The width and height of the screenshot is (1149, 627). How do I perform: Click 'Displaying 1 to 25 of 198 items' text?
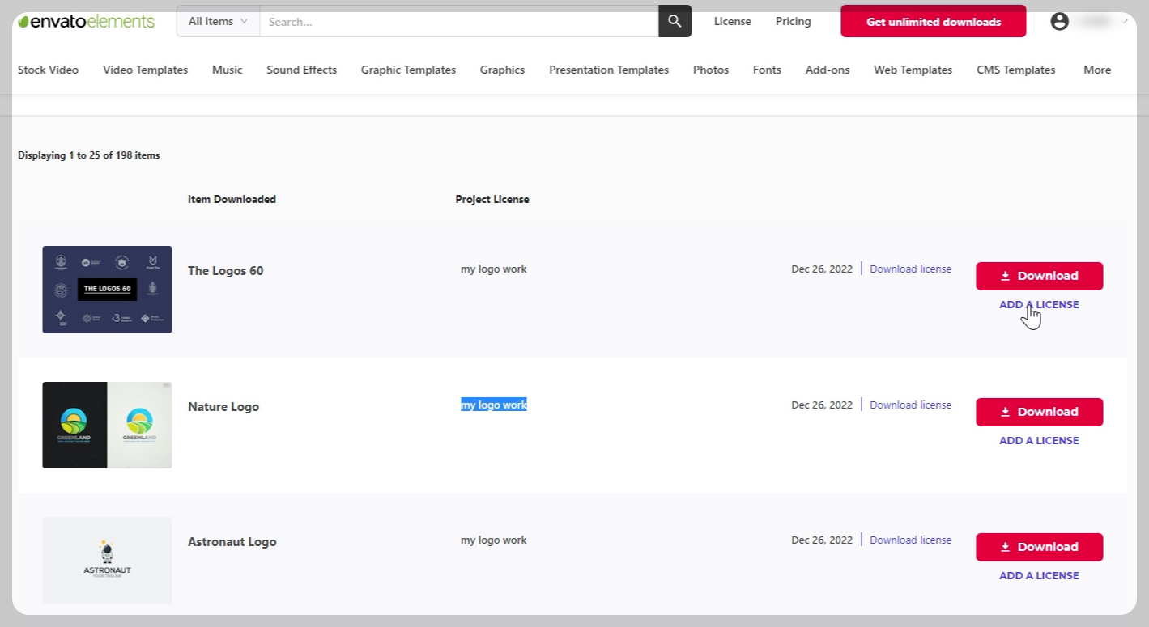click(89, 155)
